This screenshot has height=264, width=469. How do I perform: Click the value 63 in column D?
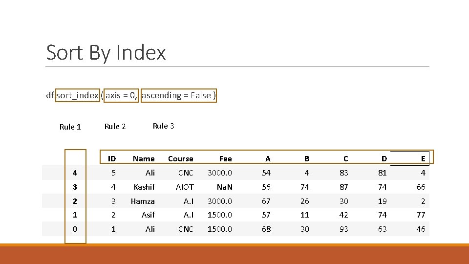pyautogui.click(x=383, y=229)
